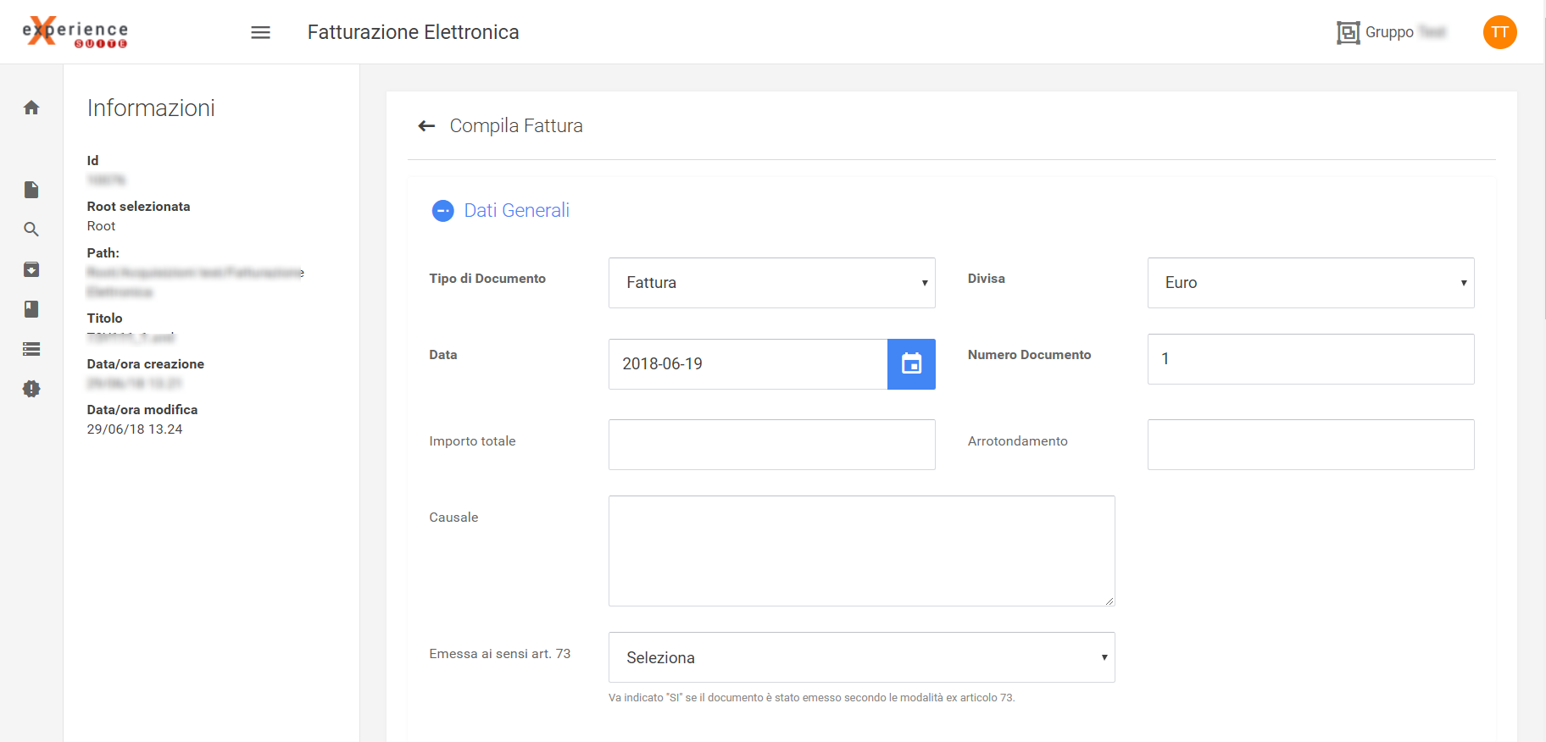Click the Experience Suite logo

pyautogui.click(x=75, y=32)
